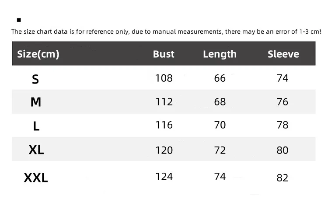
Task: Click the bust value 112 for size M
Action: coord(164,102)
